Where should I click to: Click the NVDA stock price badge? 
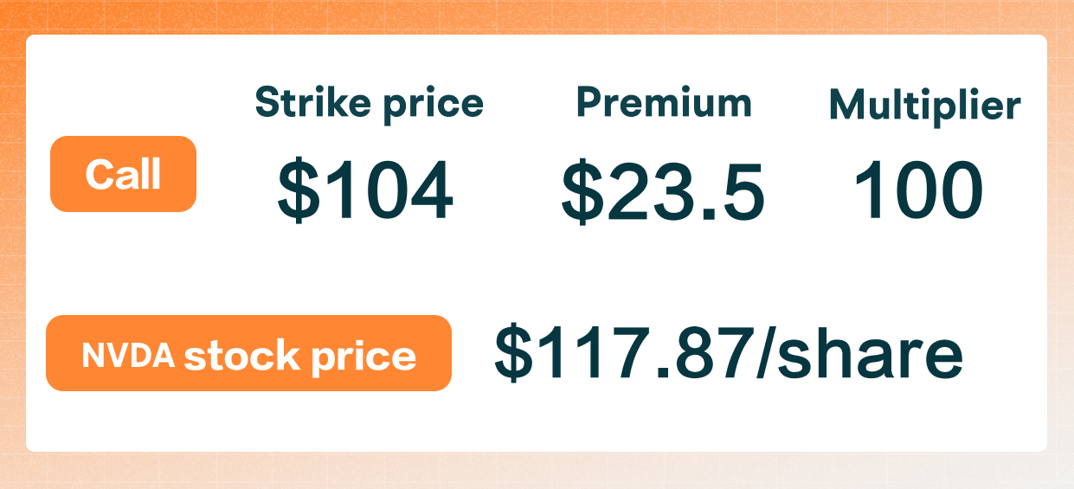click(248, 353)
